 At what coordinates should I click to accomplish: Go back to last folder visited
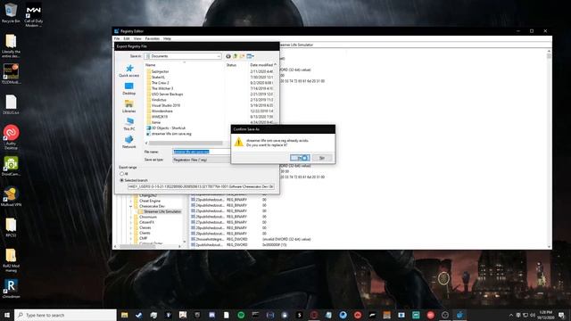(x=228, y=56)
